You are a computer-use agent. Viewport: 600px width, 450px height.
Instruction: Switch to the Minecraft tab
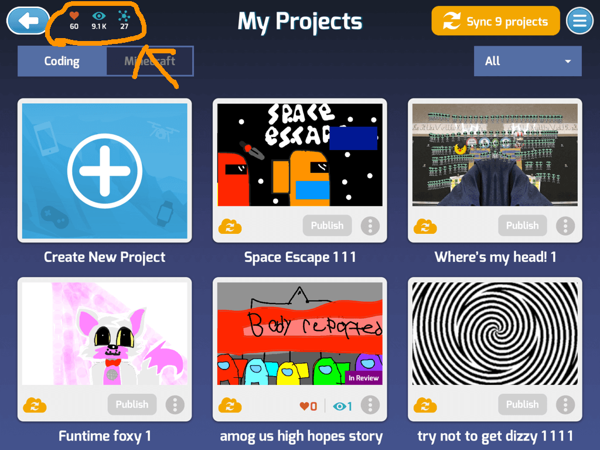coord(149,61)
